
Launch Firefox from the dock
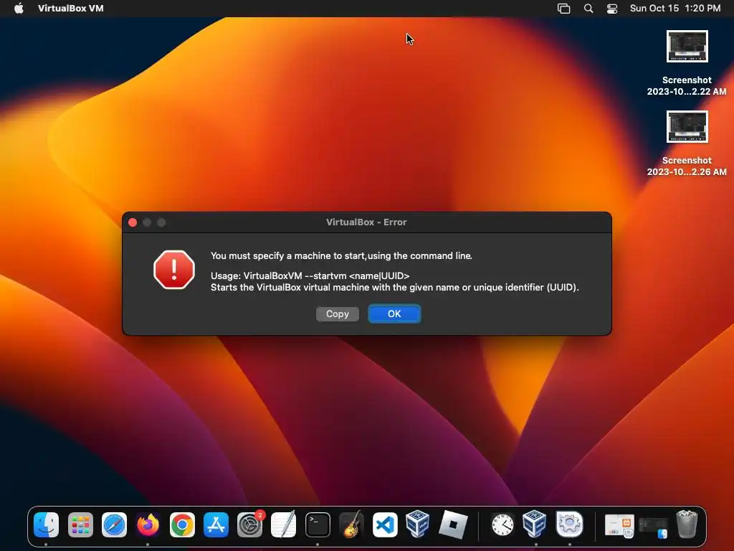pos(148,524)
